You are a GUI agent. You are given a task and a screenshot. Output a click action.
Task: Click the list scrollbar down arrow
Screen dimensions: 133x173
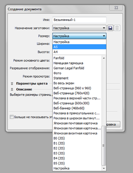104,168
